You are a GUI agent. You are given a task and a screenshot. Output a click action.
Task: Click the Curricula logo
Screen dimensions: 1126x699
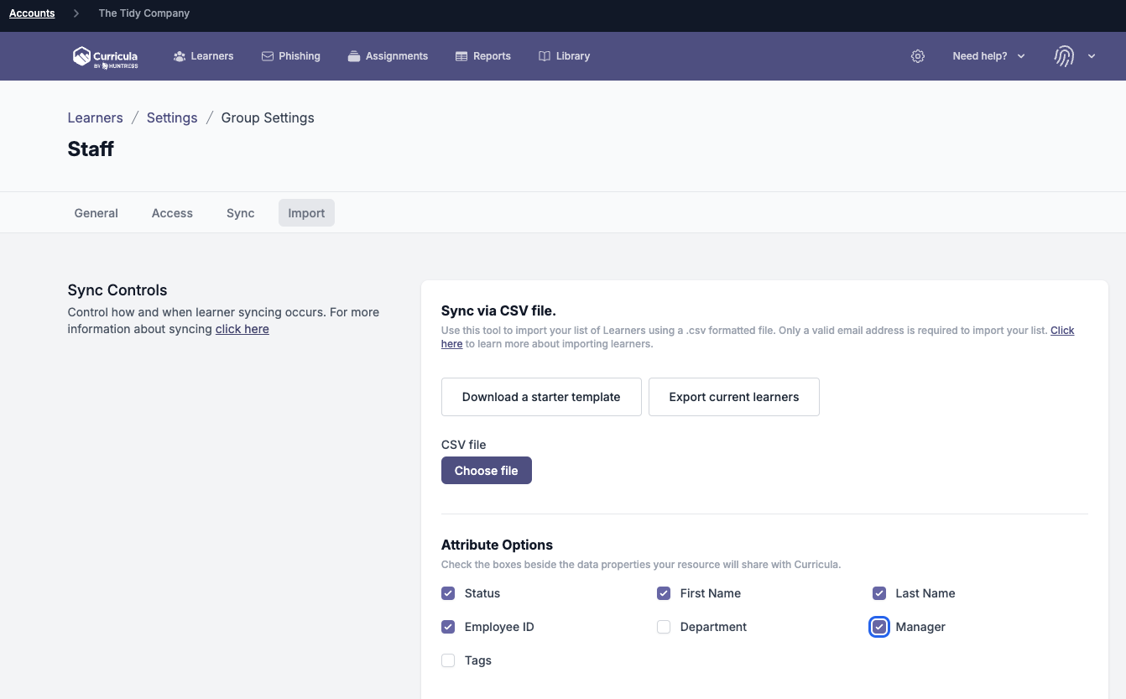(x=105, y=56)
